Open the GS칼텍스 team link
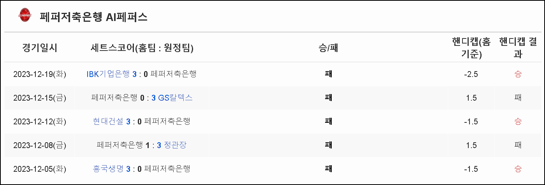The width and height of the screenshot is (545, 185). 176,98
